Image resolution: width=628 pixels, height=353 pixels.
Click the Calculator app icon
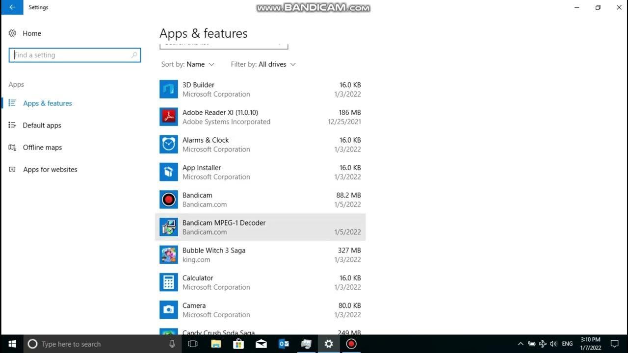pos(169,282)
